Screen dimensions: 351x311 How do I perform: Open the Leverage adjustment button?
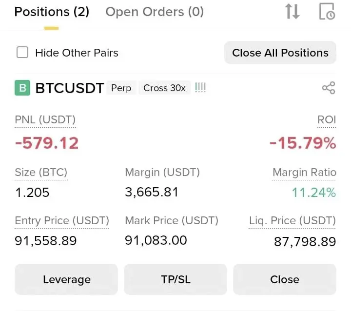coord(66,279)
